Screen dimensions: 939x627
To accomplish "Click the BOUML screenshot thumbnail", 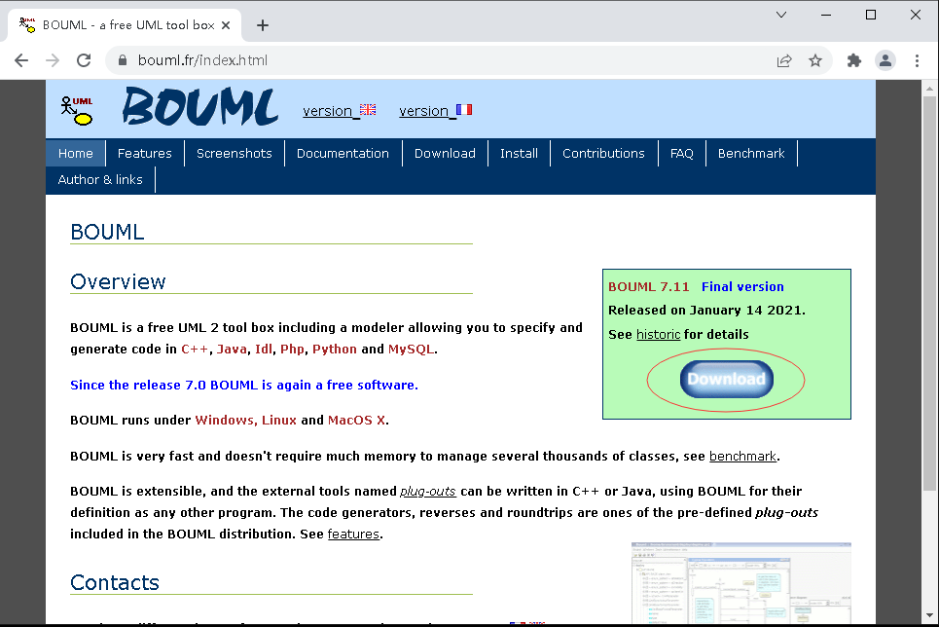I will [740, 582].
